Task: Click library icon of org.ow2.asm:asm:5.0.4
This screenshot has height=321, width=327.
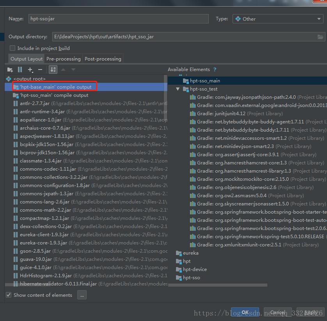Action: tap(193, 196)
